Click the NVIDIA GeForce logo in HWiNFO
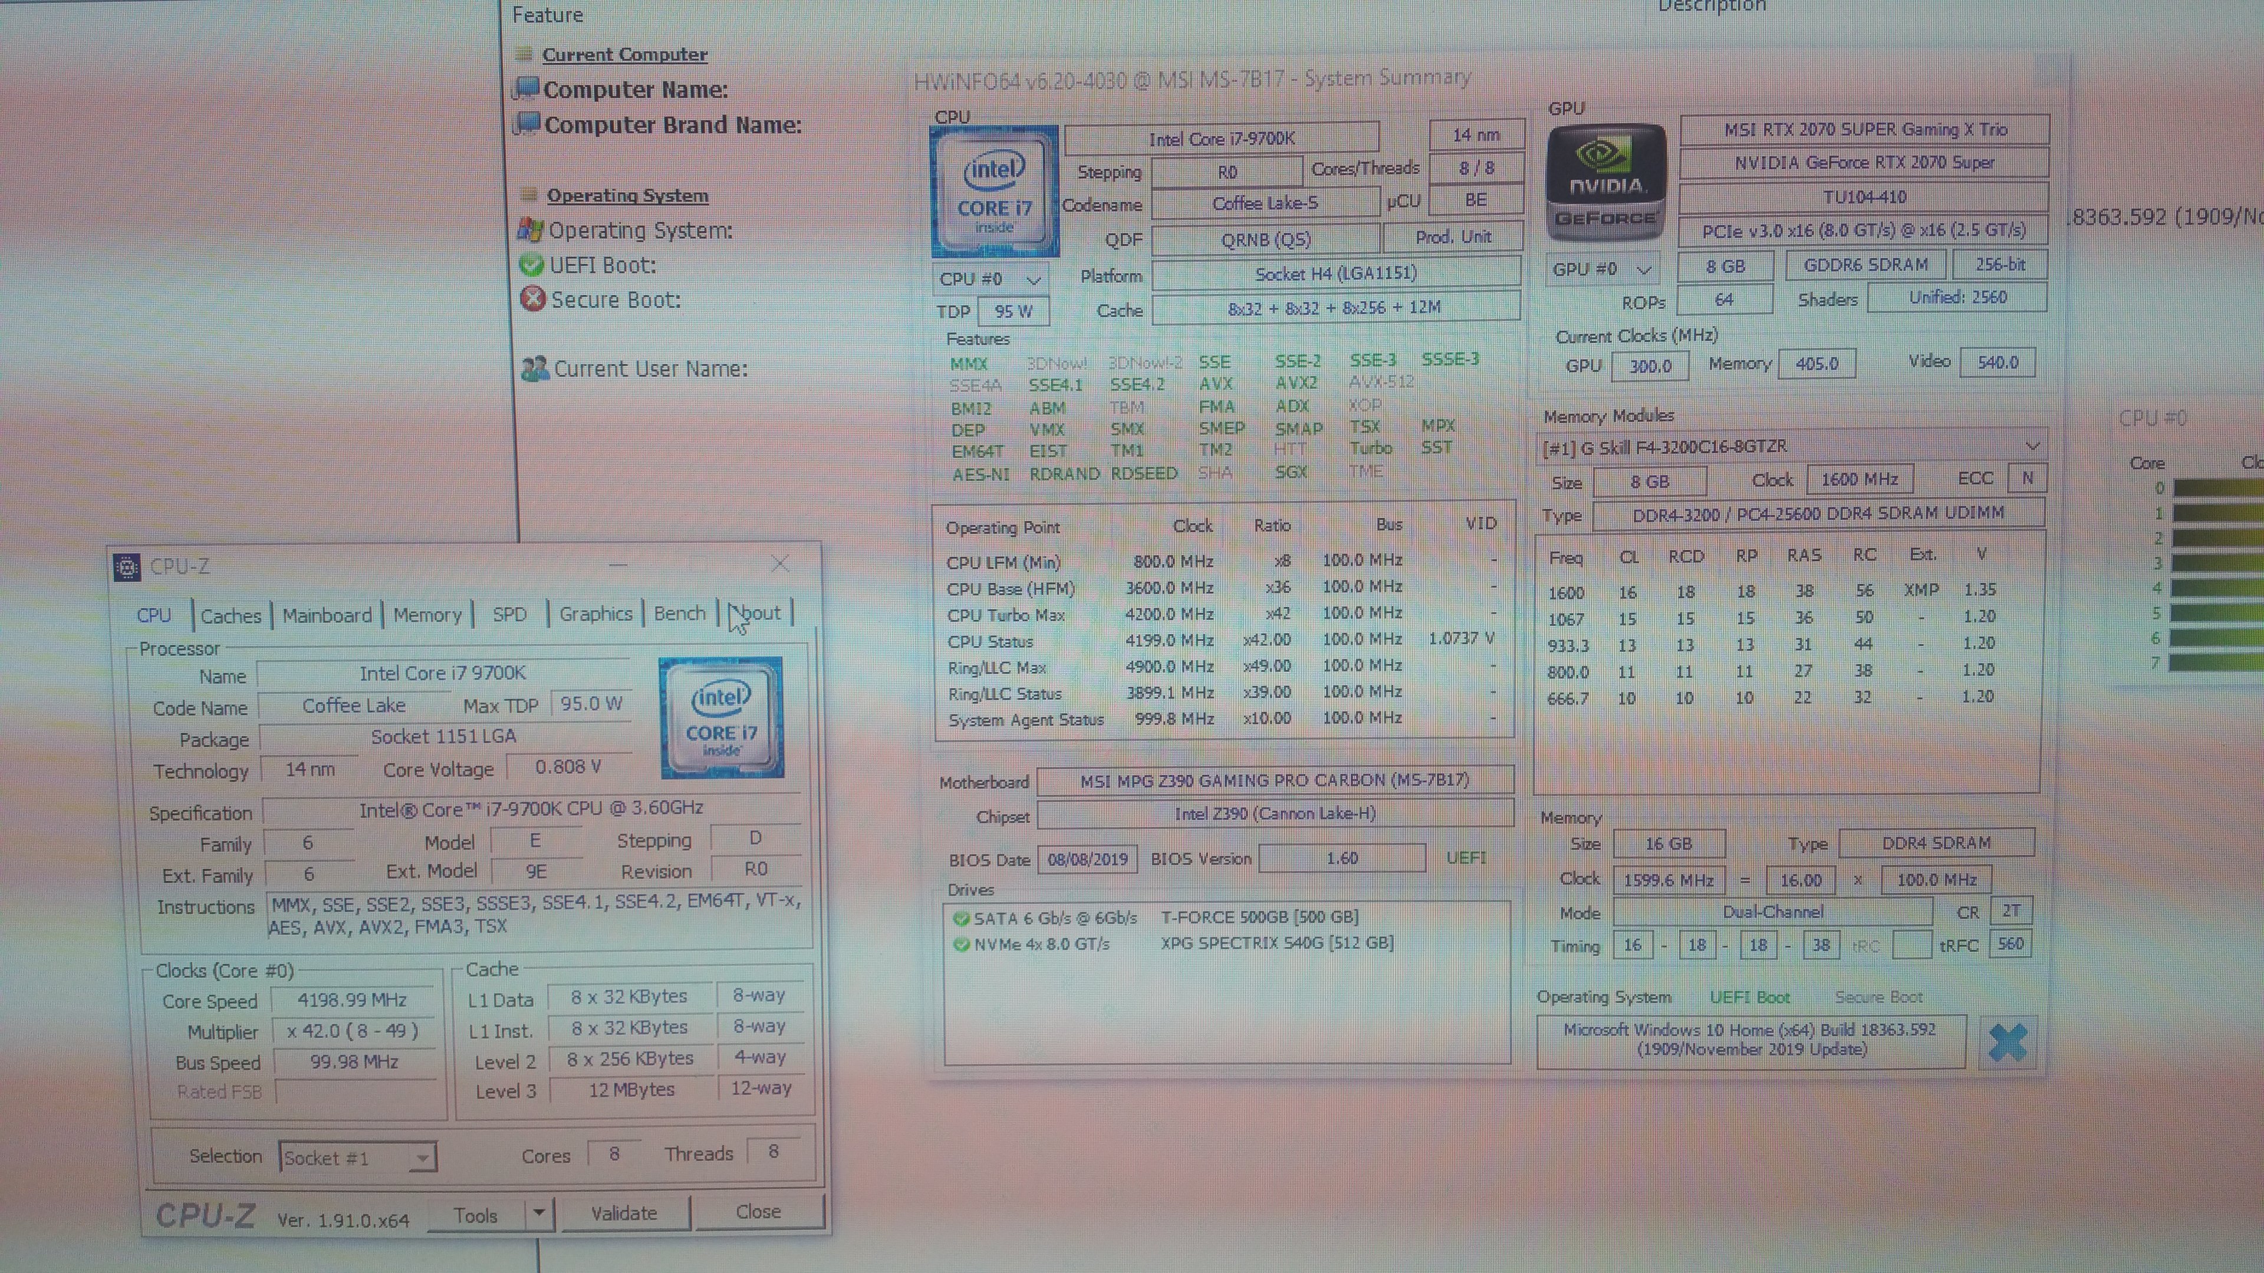The width and height of the screenshot is (2264, 1273). [1605, 182]
